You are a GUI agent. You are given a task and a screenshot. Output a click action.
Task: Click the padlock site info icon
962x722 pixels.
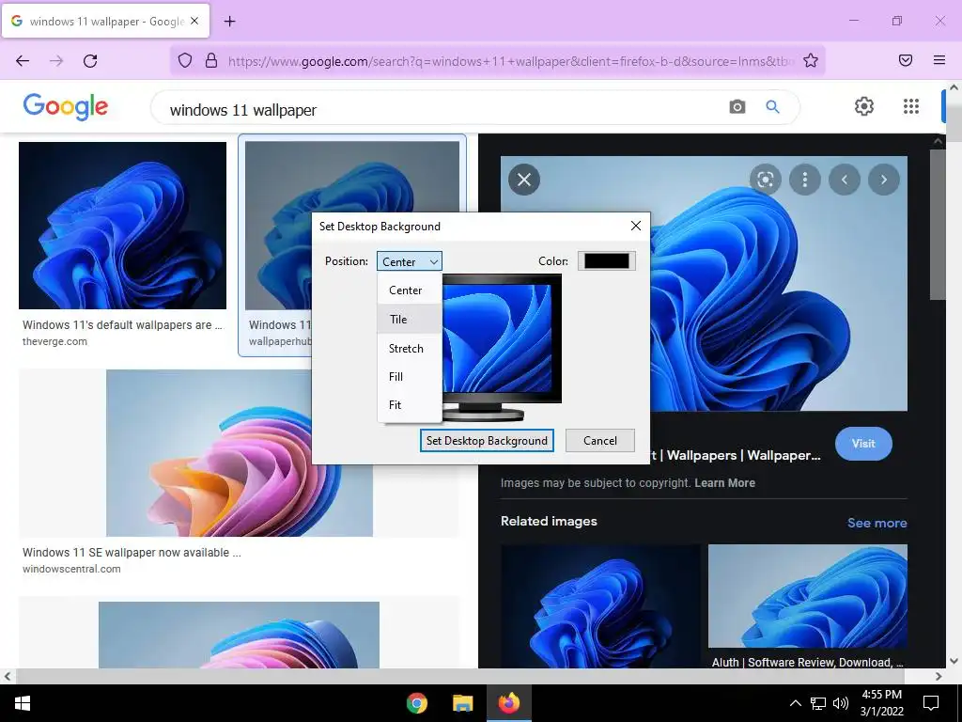pyautogui.click(x=211, y=60)
